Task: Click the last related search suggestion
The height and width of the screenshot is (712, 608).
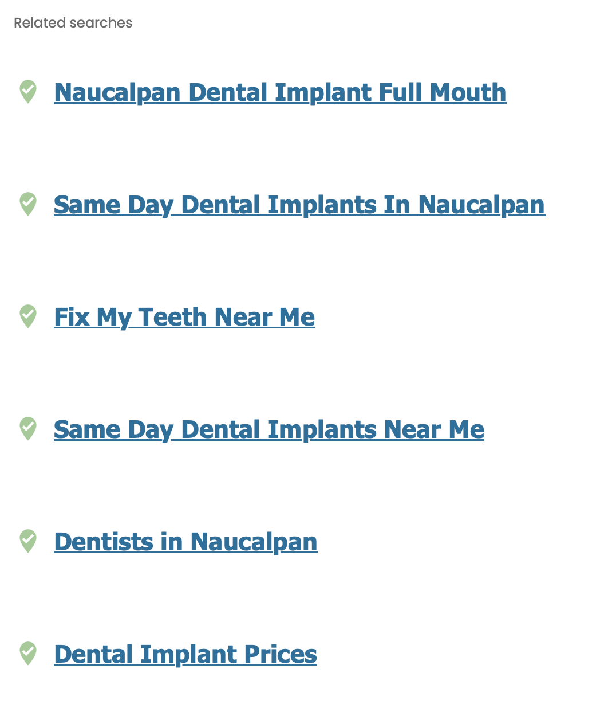Action: 185,654
